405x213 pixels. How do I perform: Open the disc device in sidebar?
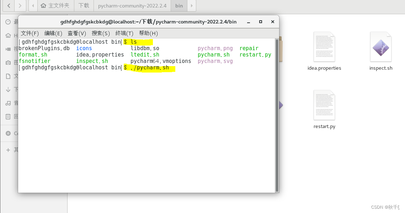pyautogui.click(x=8, y=133)
